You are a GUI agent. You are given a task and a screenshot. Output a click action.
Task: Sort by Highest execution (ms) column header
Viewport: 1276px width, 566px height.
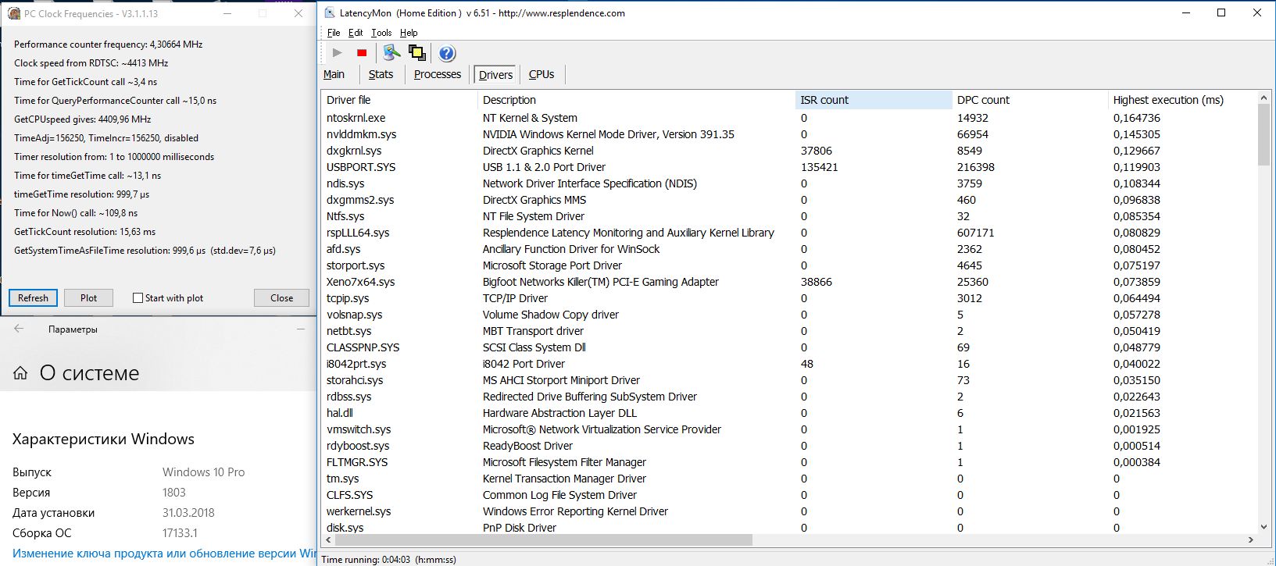(1182, 100)
